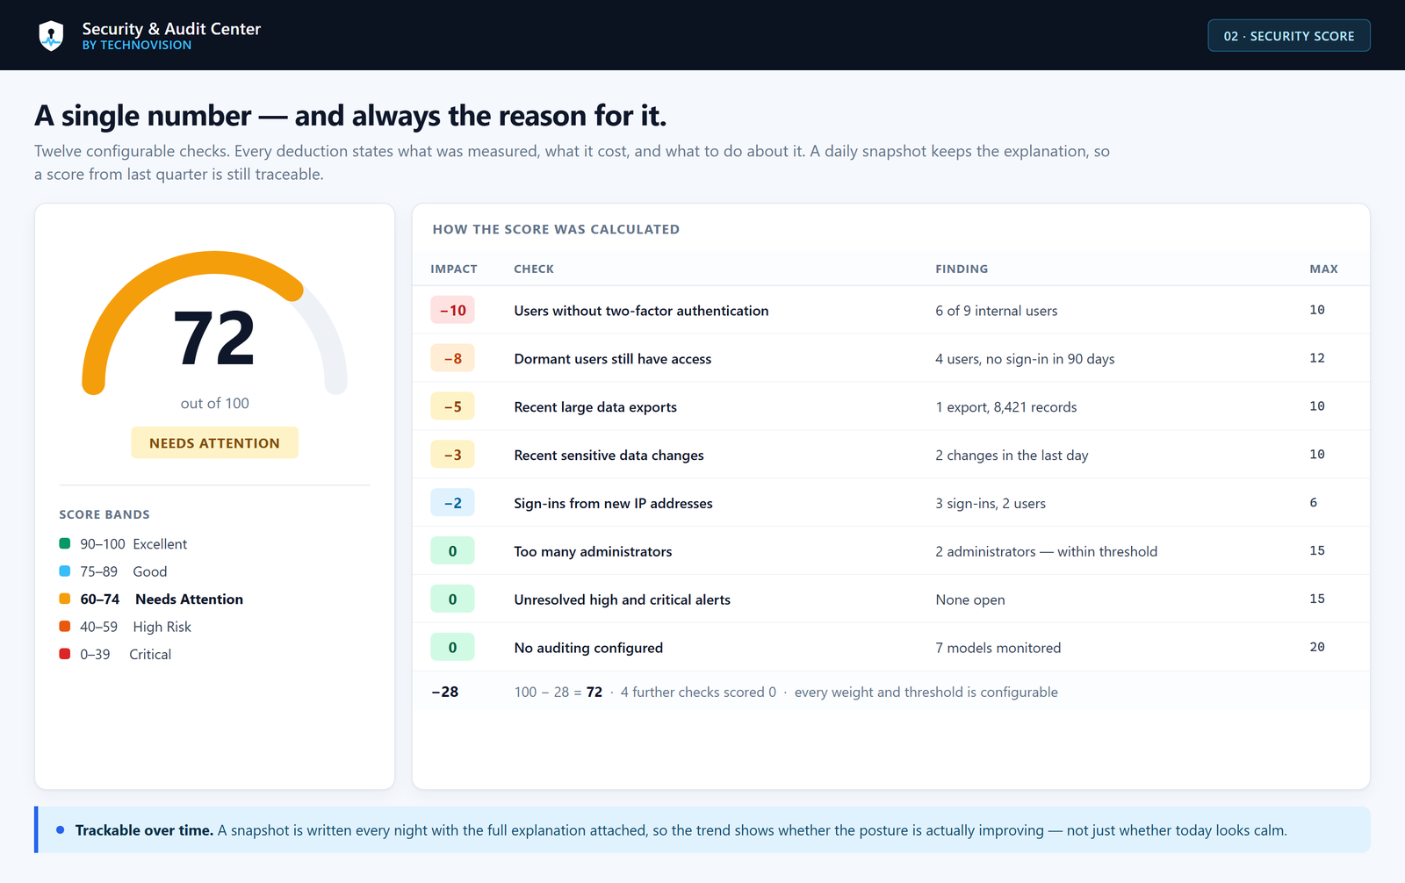Click the MAX column header
This screenshot has width=1405, height=883.
[x=1323, y=269]
